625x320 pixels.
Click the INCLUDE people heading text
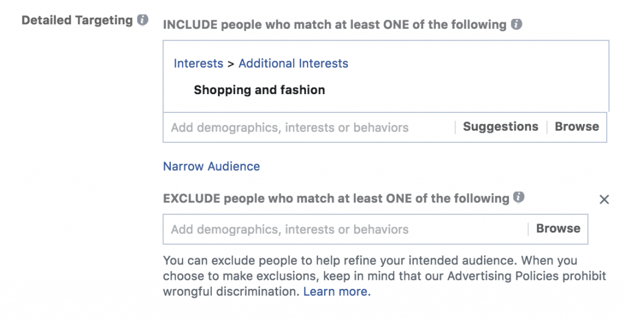pyautogui.click(x=334, y=25)
